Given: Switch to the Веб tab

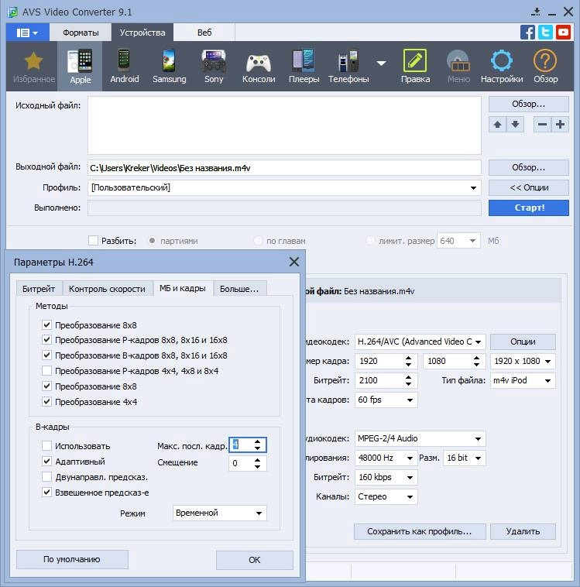Looking at the screenshot, I should tap(204, 33).
